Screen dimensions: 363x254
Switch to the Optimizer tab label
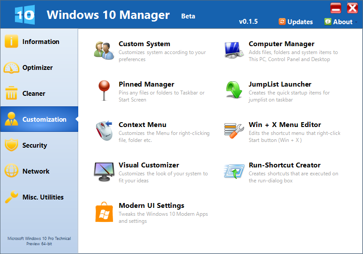(x=37, y=68)
